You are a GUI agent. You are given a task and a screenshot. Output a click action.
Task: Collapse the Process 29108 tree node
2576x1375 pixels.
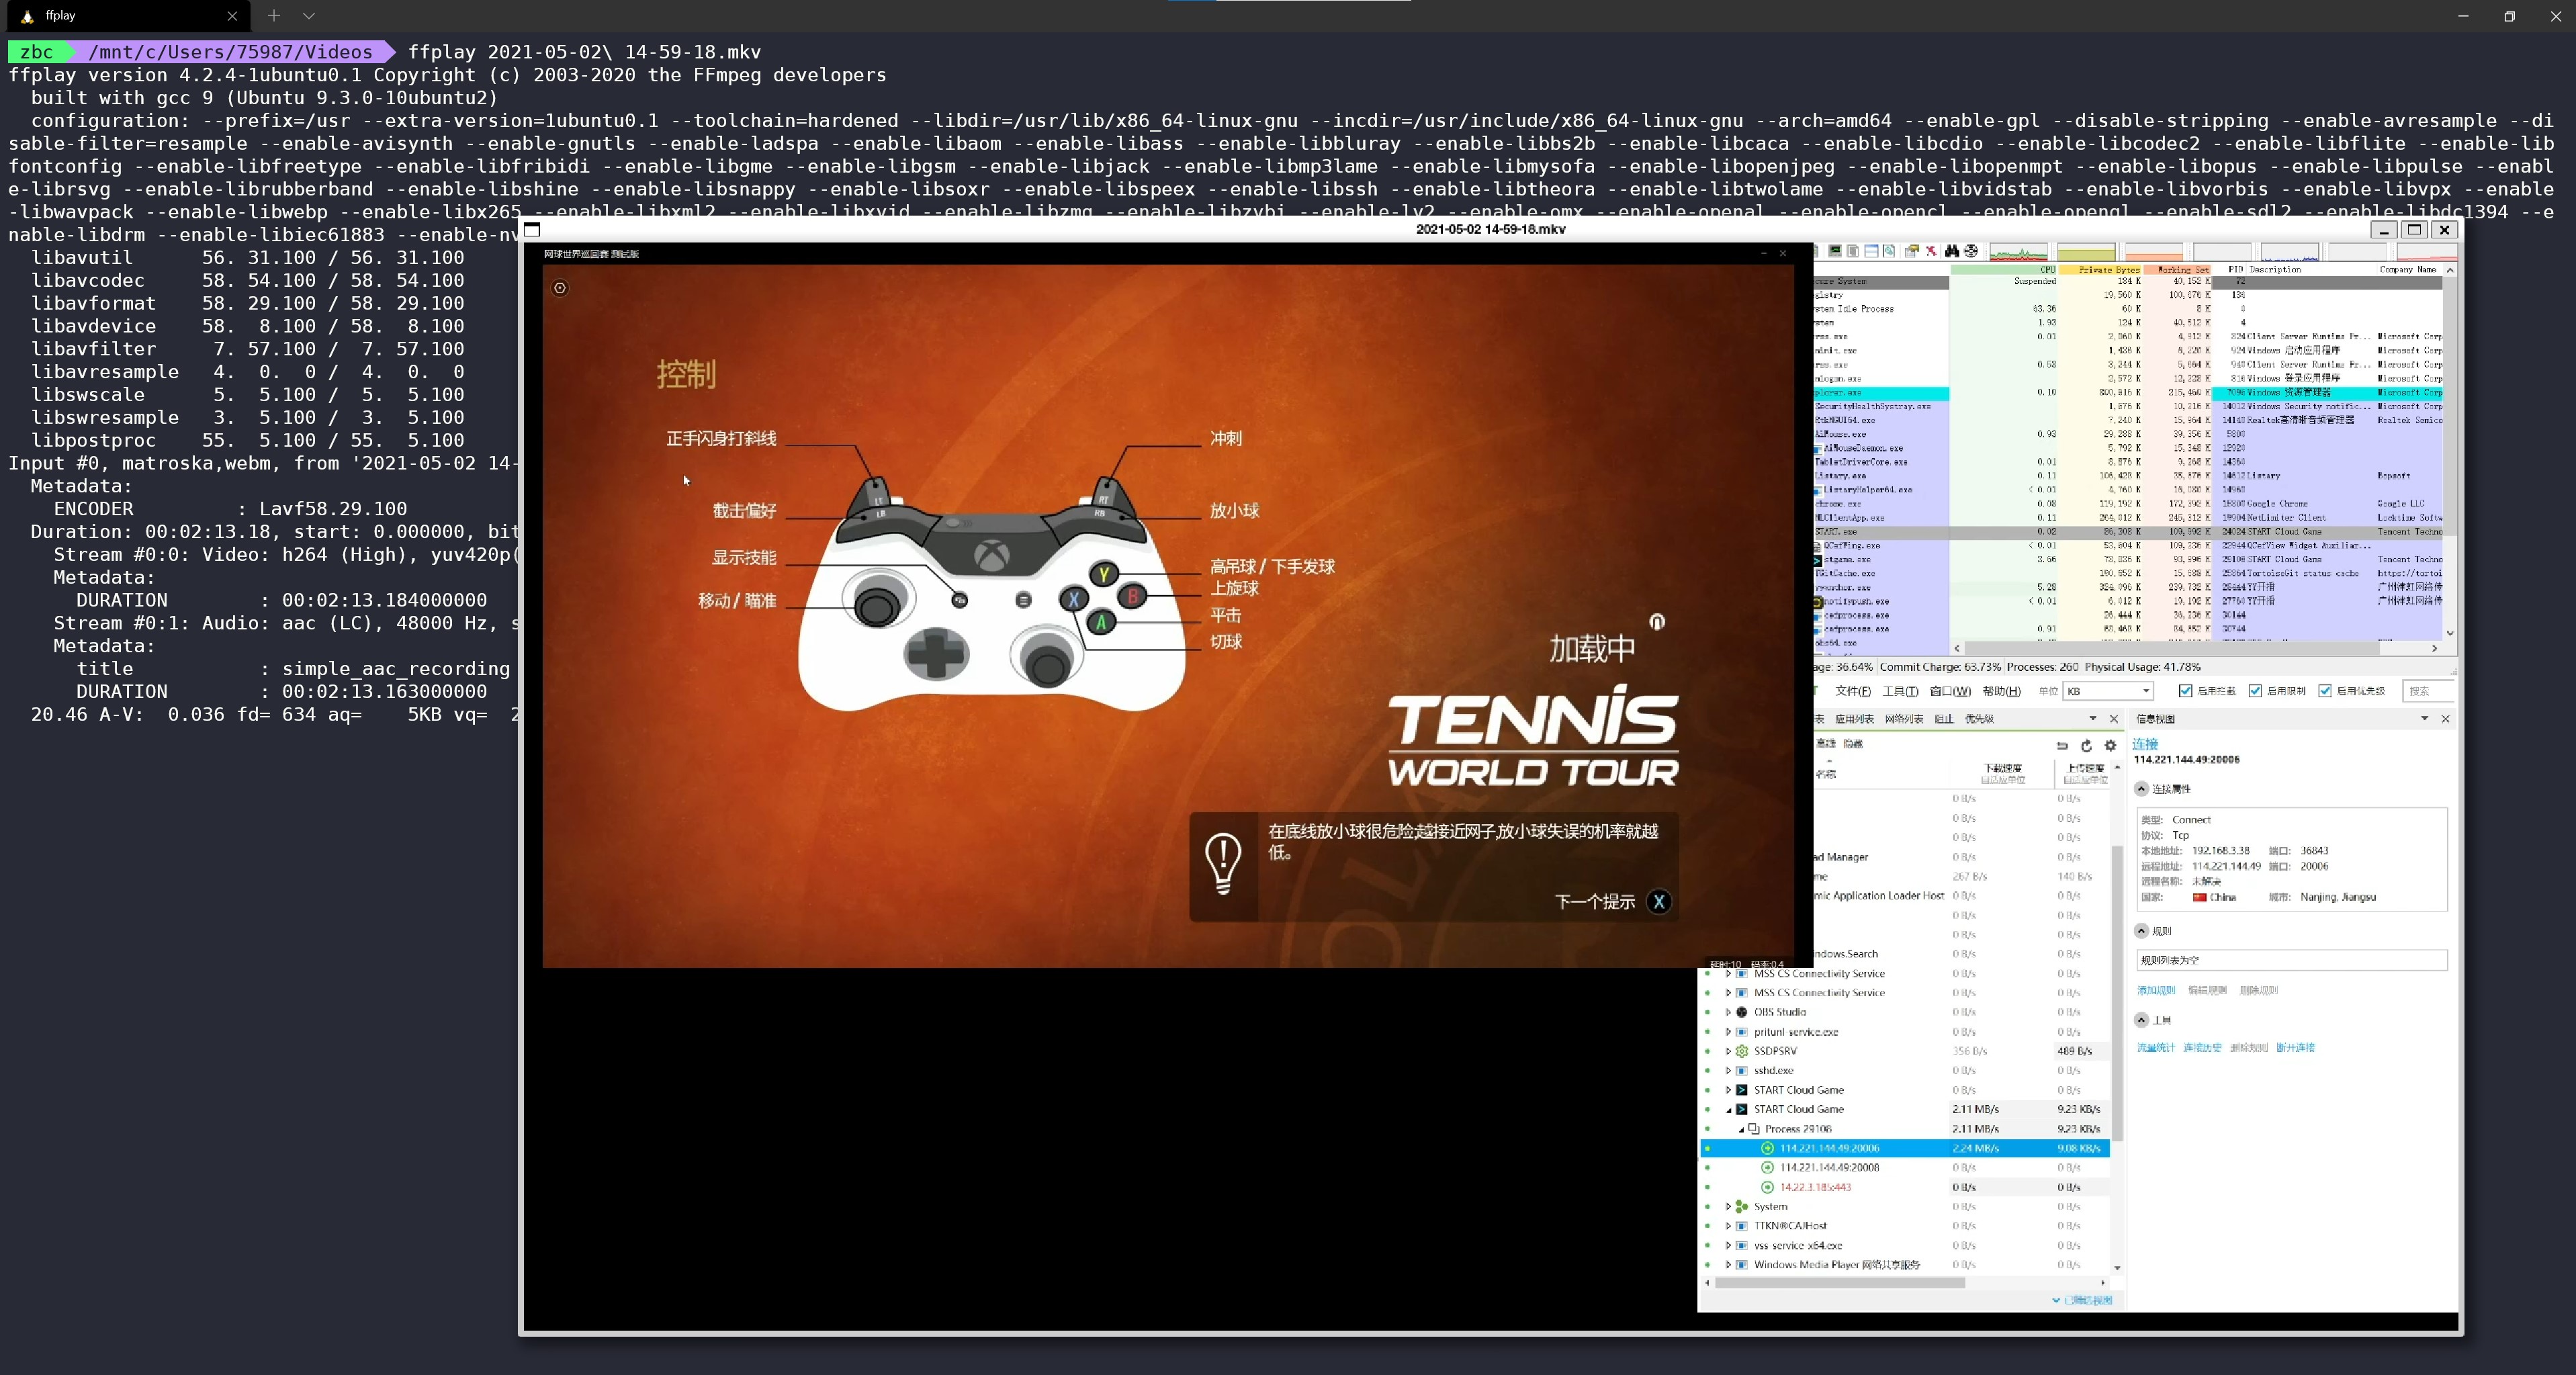[x=1741, y=1129]
